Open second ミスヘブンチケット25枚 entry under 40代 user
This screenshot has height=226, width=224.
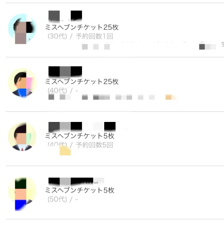(x=82, y=81)
